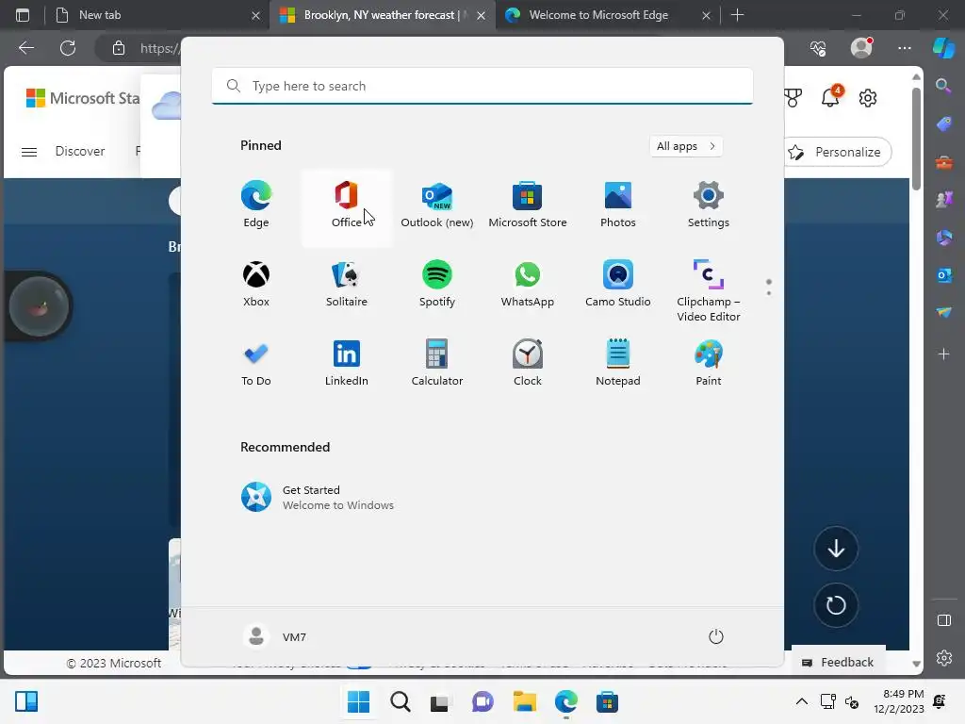This screenshot has width=965, height=724.
Task: Open the Edge pinned app
Action: pos(256,205)
